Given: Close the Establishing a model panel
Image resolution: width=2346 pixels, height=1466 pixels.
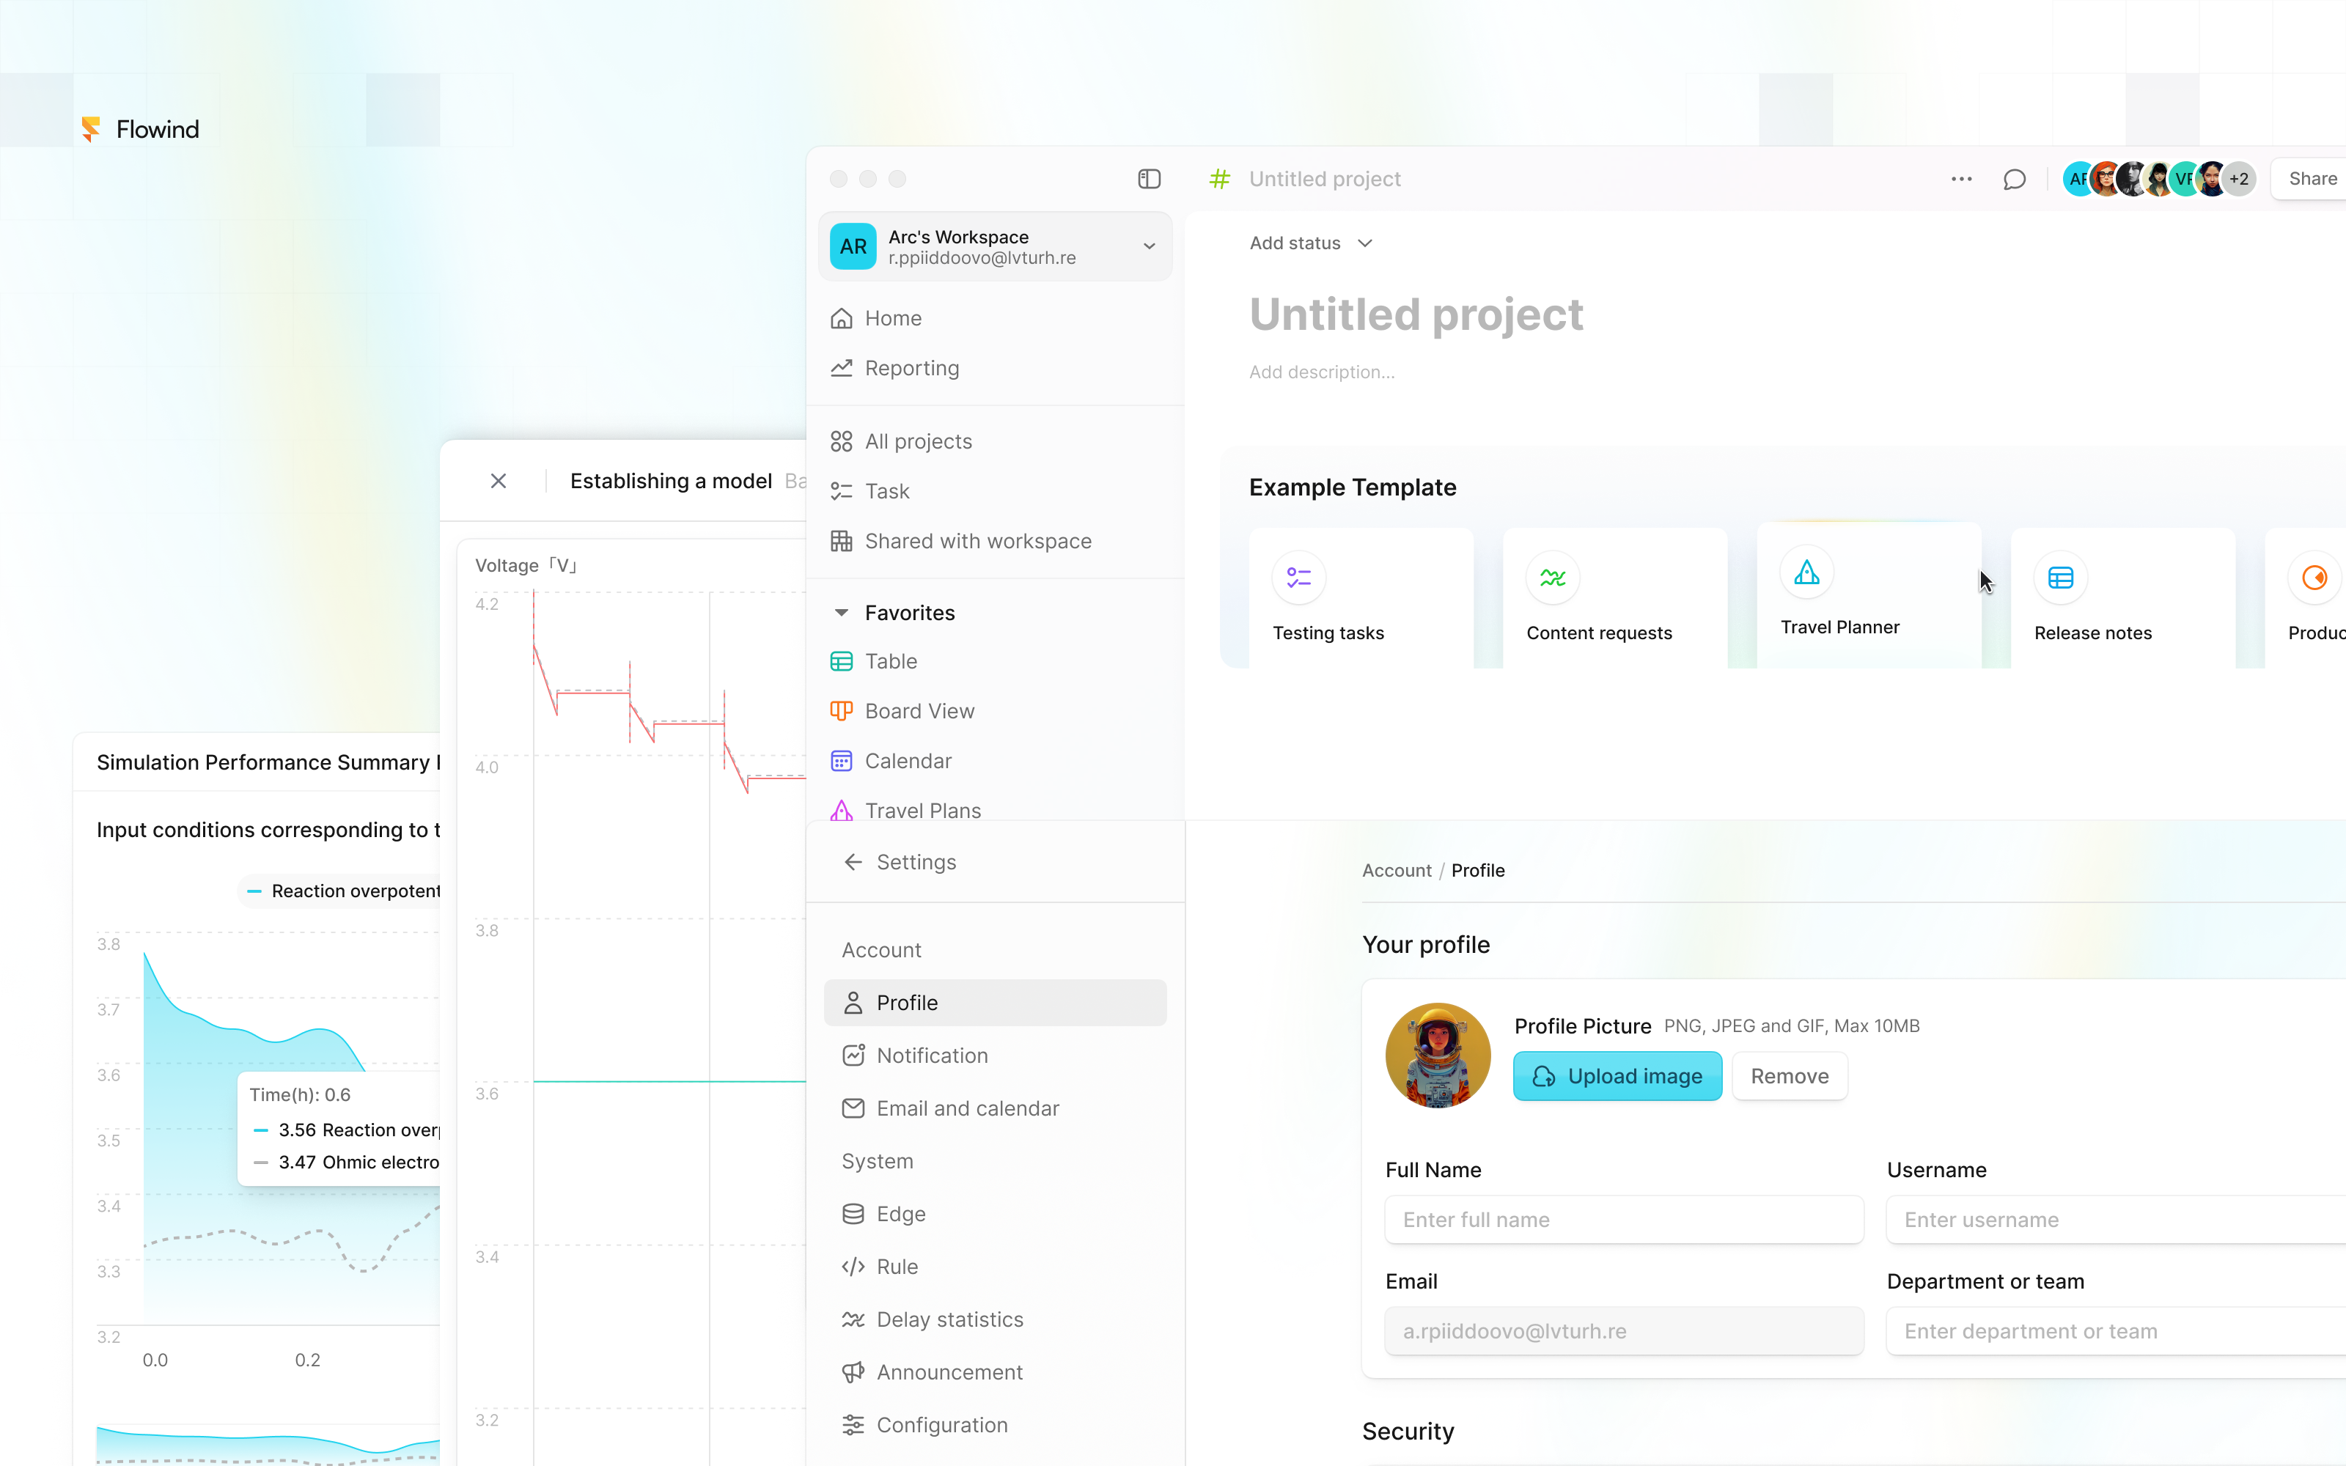Looking at the screenshot, I should [x=499, y=481].
